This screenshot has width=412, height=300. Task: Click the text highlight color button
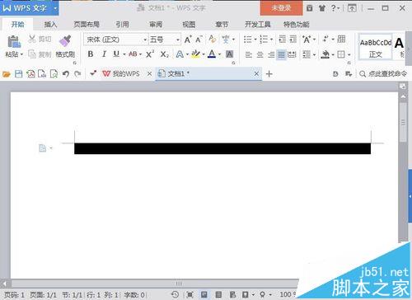pyautogui.click(x=196, y=54)
